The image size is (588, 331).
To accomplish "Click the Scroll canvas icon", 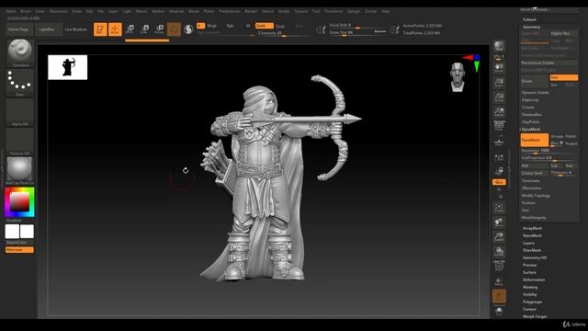I will click(499, 68).
